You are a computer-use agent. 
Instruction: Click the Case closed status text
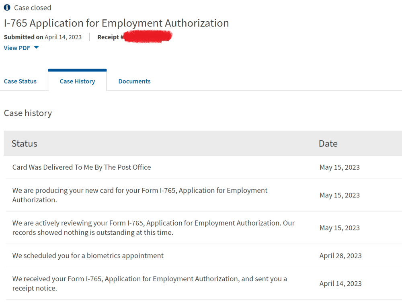tap(33, 8)
